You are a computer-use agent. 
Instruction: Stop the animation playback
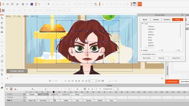69,81
